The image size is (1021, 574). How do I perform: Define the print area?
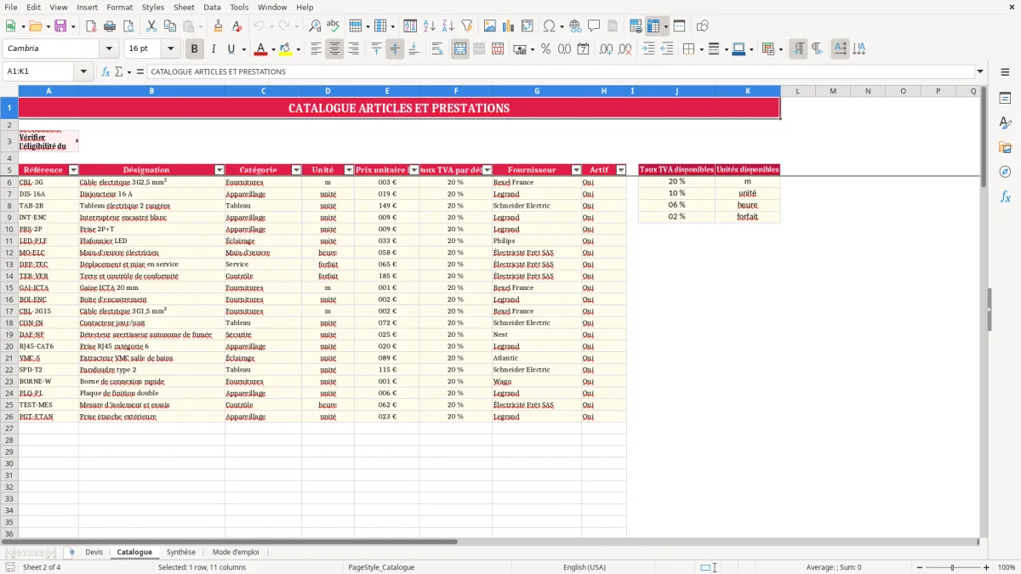coord(636,26)
